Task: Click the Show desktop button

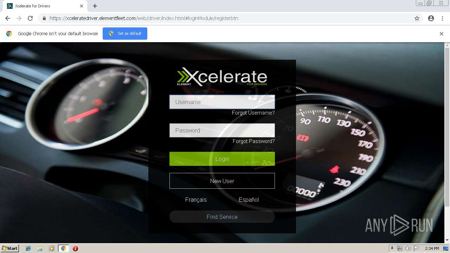Action: click(446, 248)
